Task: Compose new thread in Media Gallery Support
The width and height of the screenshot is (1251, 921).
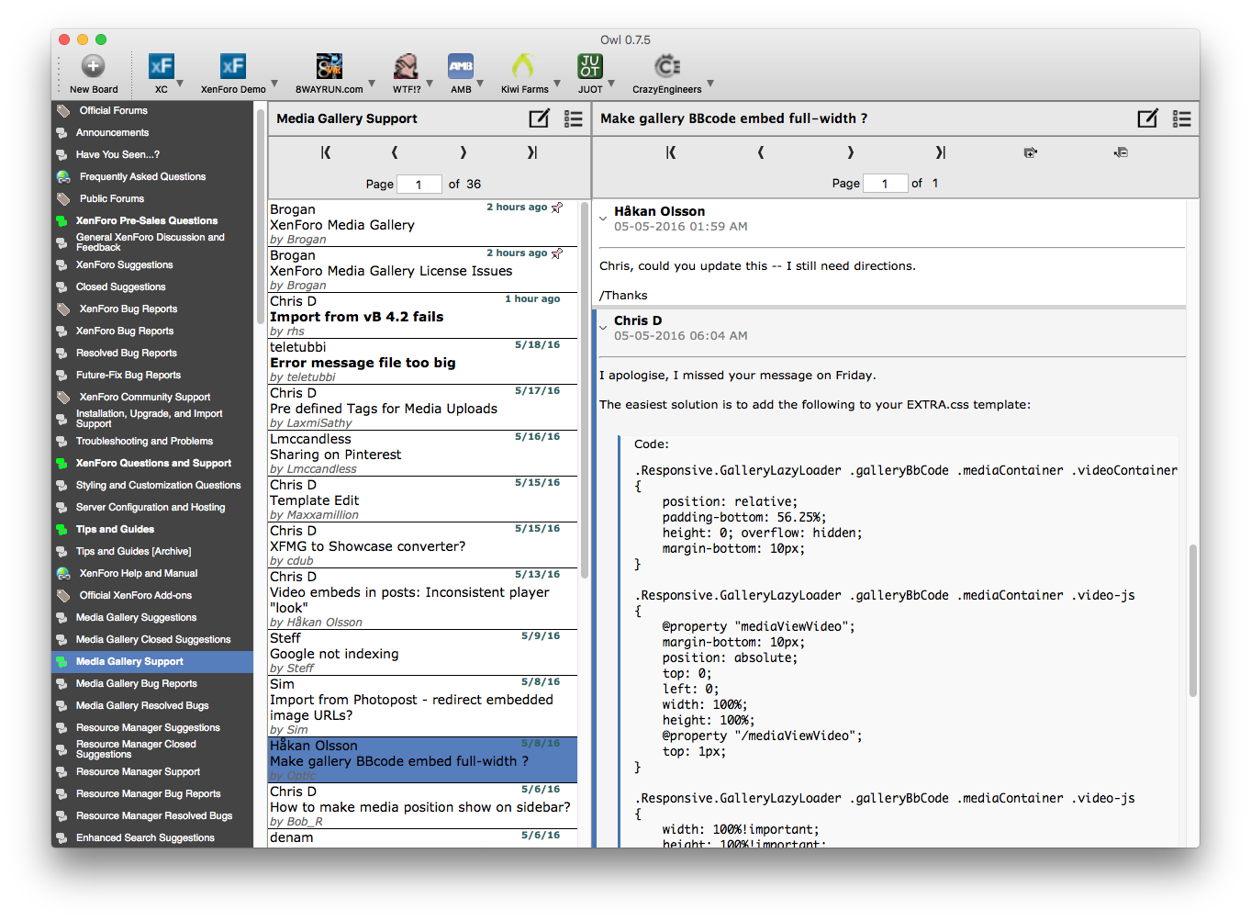Action: (540, 118)
